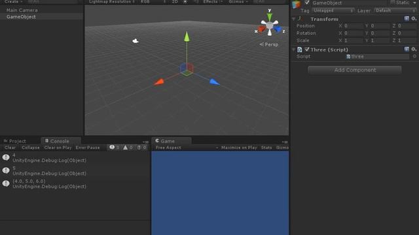Toggle the Three (Script) enabled checkbox
Viewport: 419px width, 235px height.
pyautogui.click(x=307, y=50)
